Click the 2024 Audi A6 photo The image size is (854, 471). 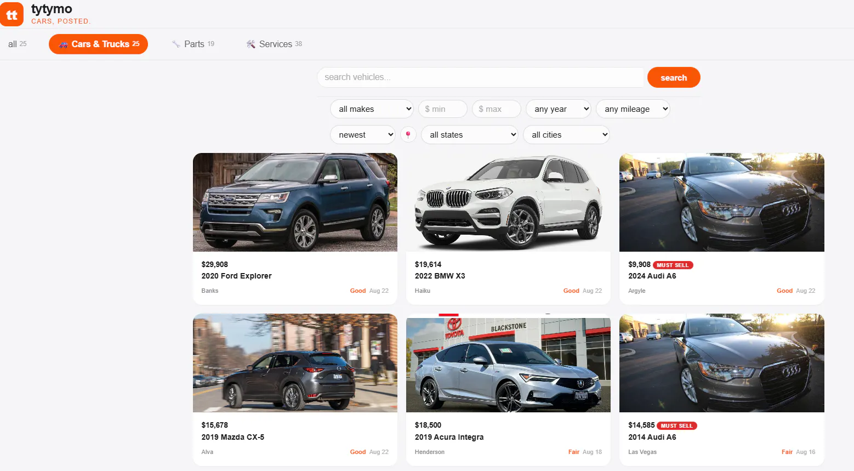pyautogui.click(x=722, y=202)
